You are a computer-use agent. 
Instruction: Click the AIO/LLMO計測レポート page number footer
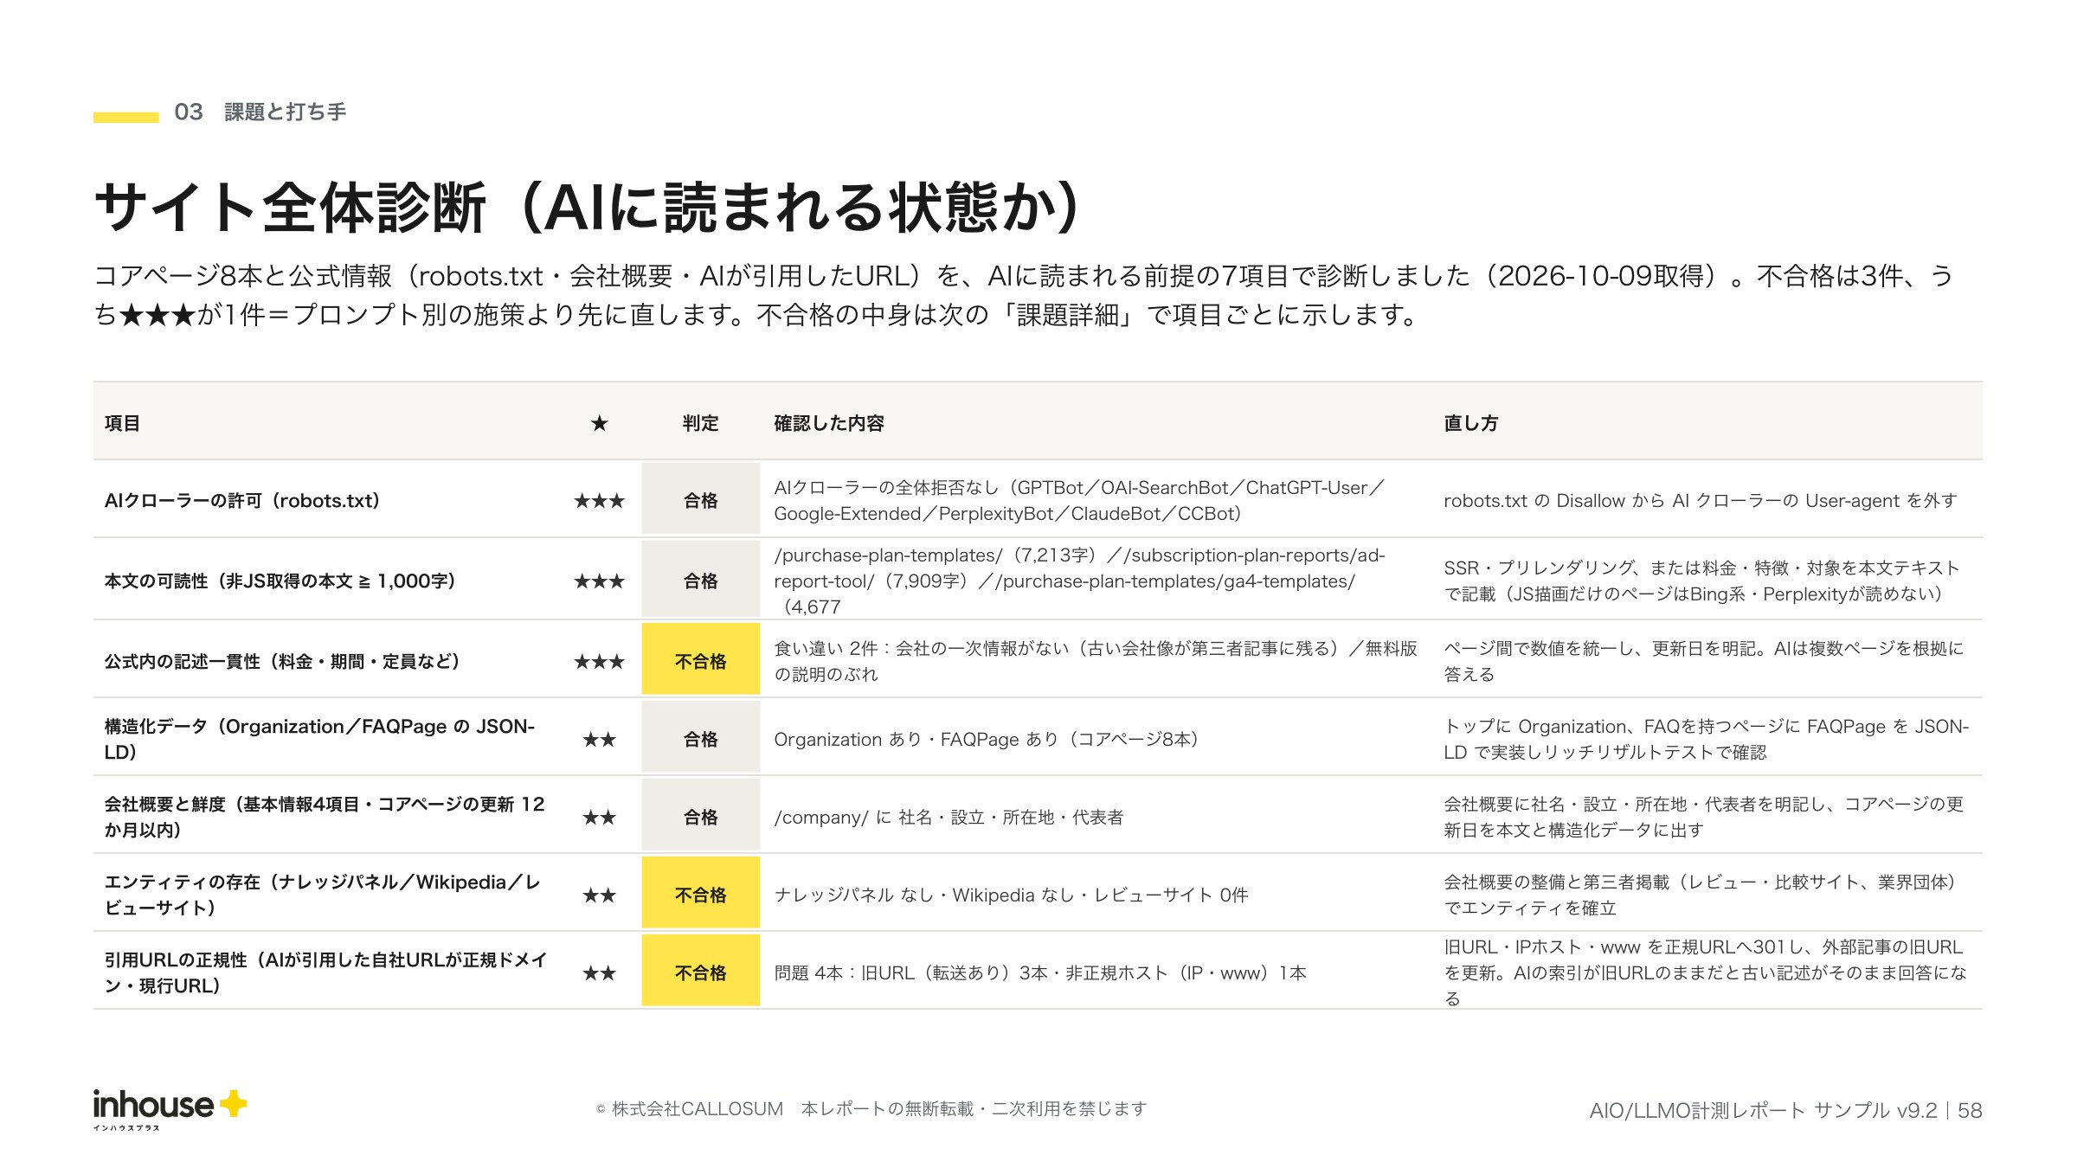coord(1785,1111)
